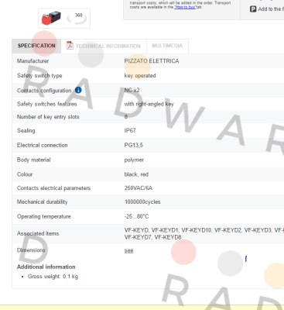Click the PIZZATO ELETTRICA manufacturer value

[x=152, y=61]
